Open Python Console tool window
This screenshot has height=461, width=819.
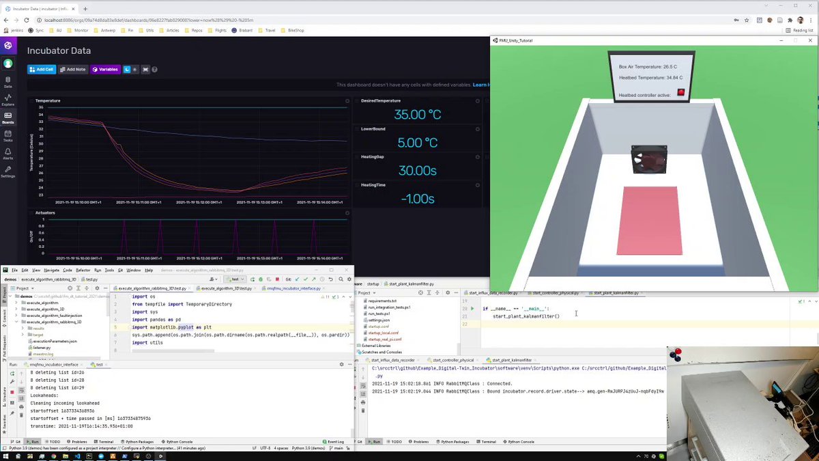(177, 442)
